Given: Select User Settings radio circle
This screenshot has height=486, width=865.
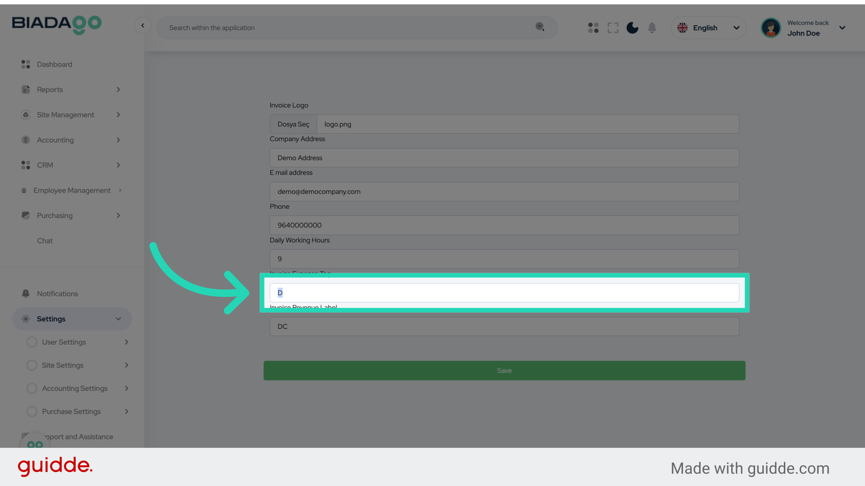Looking at the screenshot, I should (x=32, y=342).
